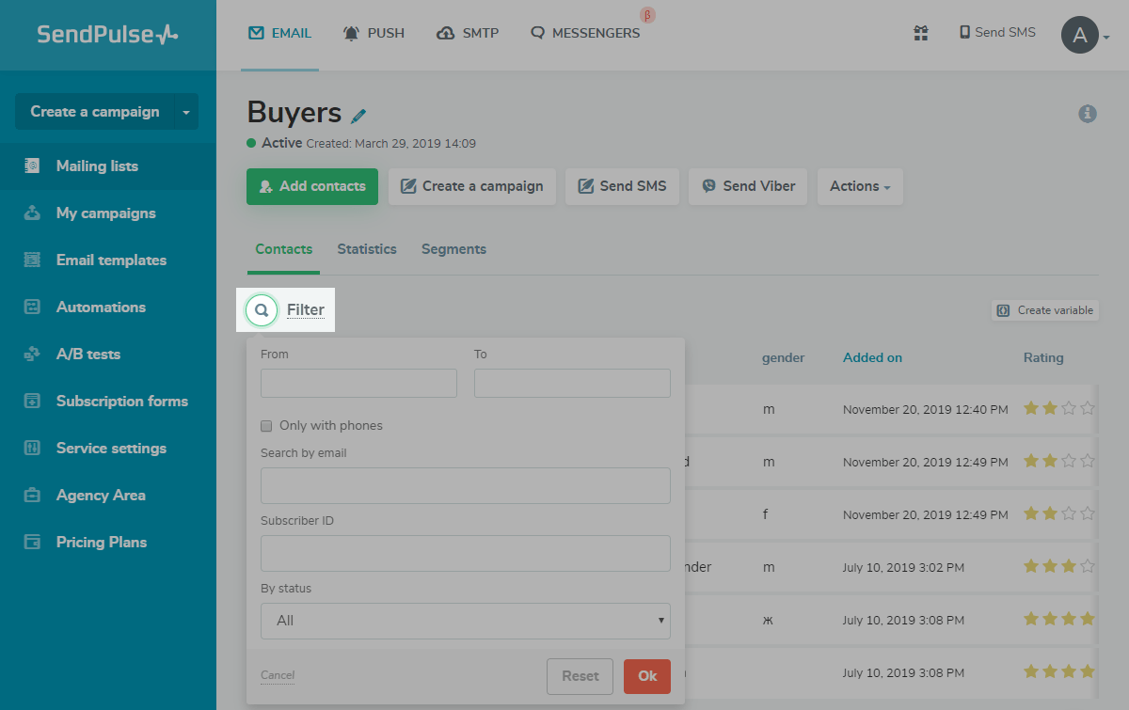The image size is (1129, 710).
Task: Click the Service settings sidebar icon
Action: pyautogui.click(x=32, y=448)
